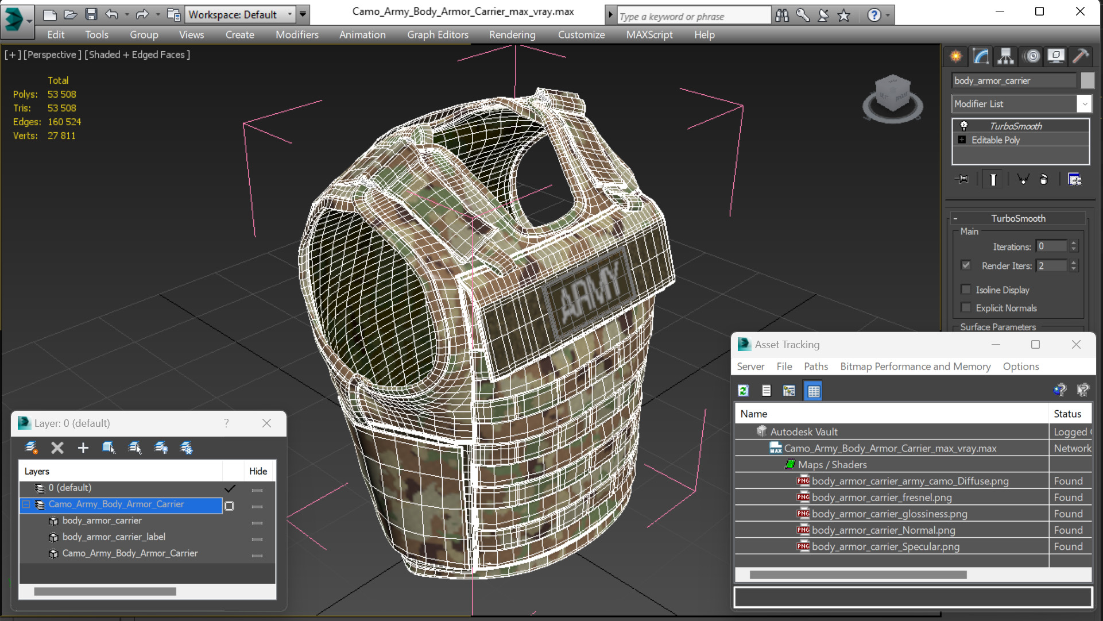
Task: Add a new layer with the plus icon
Action: tap(83, 448)
